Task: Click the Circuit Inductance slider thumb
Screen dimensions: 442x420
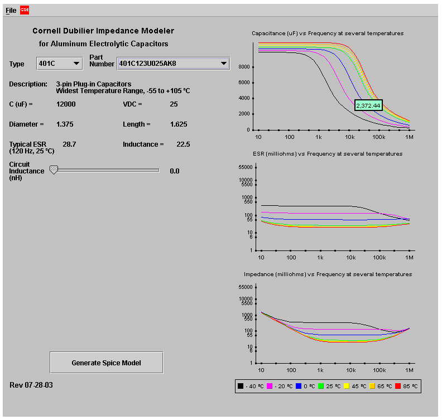Action: pyautogui.click(x=54, y=170)
